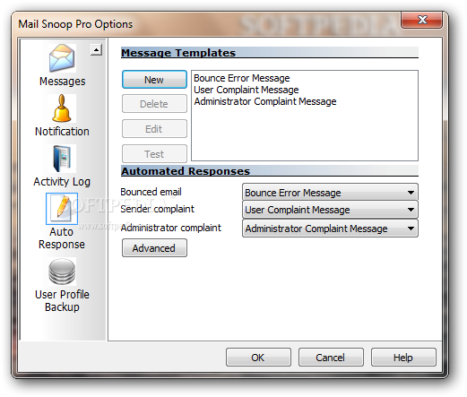This screenshot has height=397, width=467.
Task: Close the Mail Snoop Pro Options window
Action: point(421,21)
